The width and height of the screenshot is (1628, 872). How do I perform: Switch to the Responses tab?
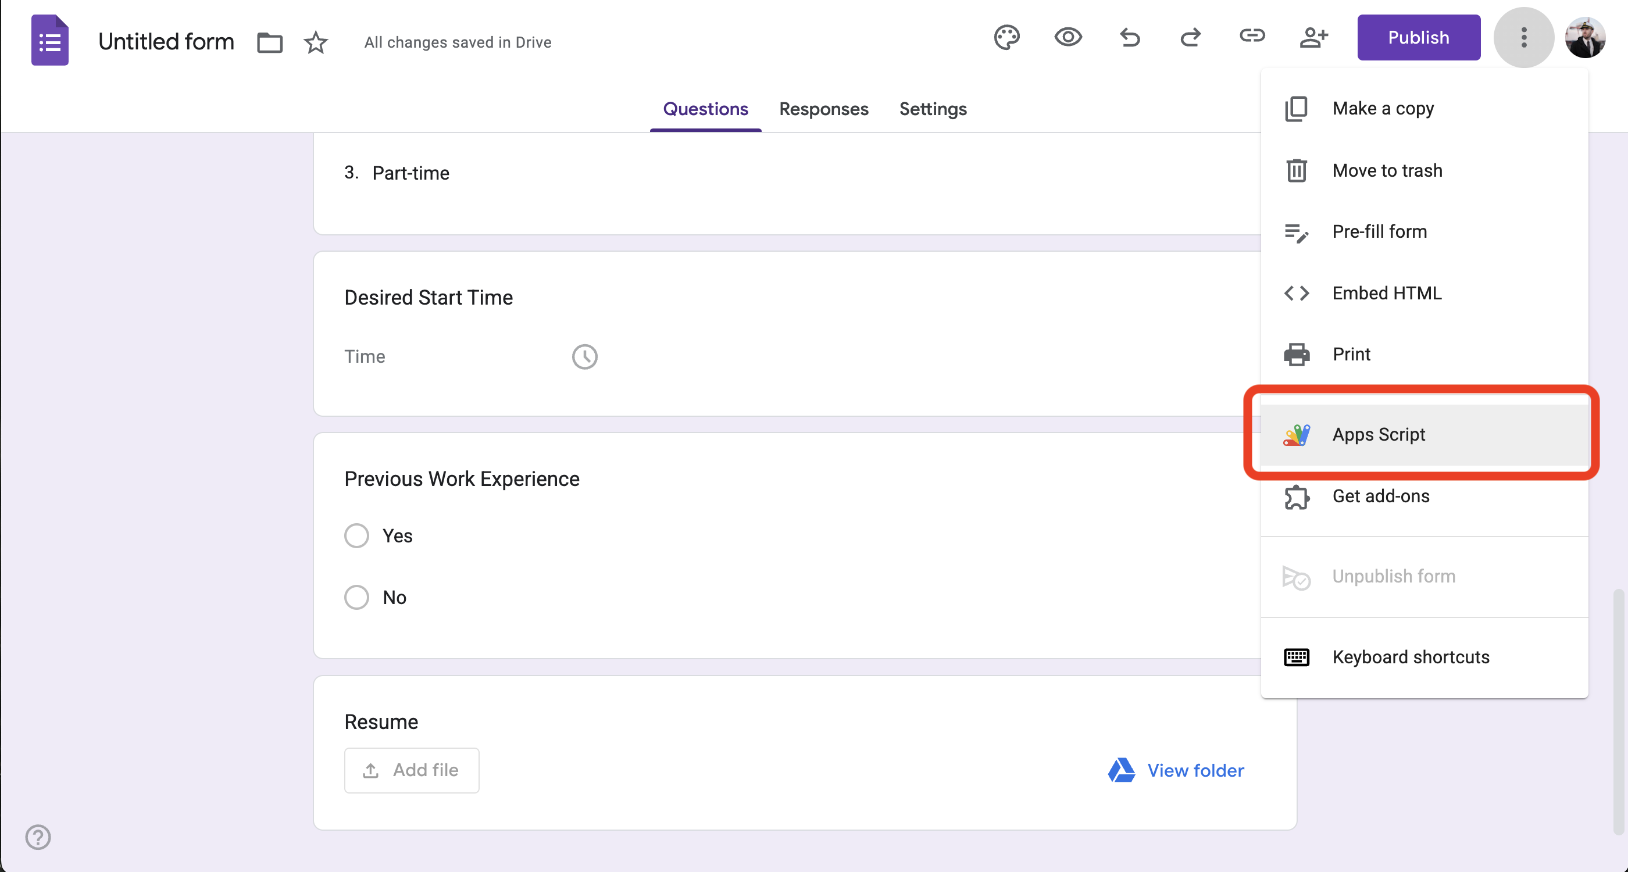(823, 109)
